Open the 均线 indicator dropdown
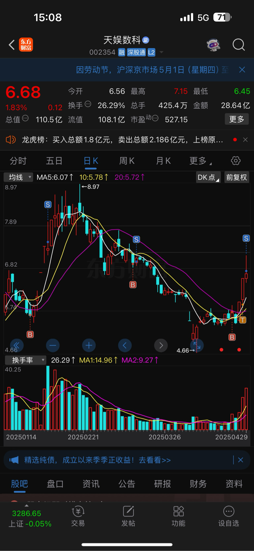254x551 pixels. (19, 177)
